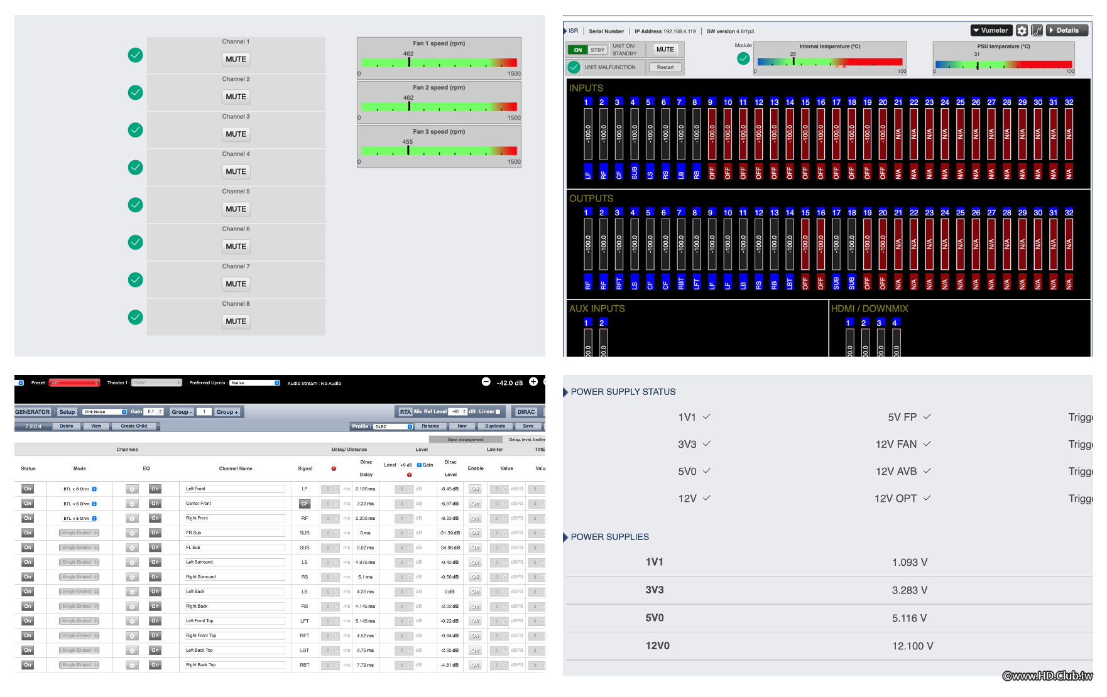Open the RTA section
This screenshot has height=697, width=1107.
(x=405, y=412)
